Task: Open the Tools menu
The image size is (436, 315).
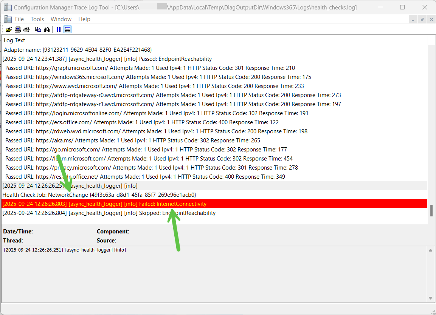Action: 37,19
